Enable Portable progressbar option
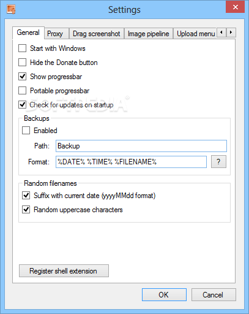The image size is (249, 314). point(22,91)
